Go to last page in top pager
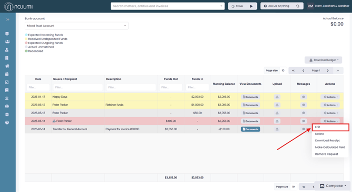The height and width of the screenshot is (192, 352). [338, 71]
